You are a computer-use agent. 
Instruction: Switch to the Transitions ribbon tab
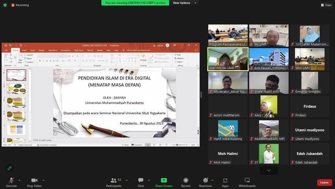tap(52, 50)
